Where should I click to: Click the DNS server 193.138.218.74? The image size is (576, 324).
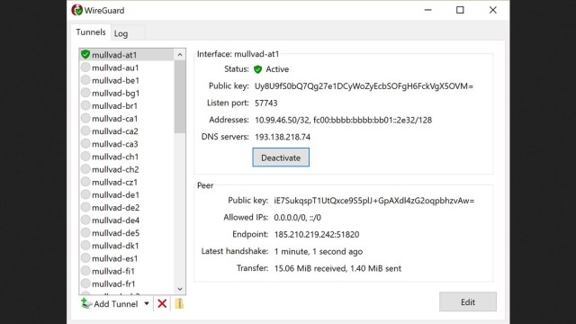(283, 137)
